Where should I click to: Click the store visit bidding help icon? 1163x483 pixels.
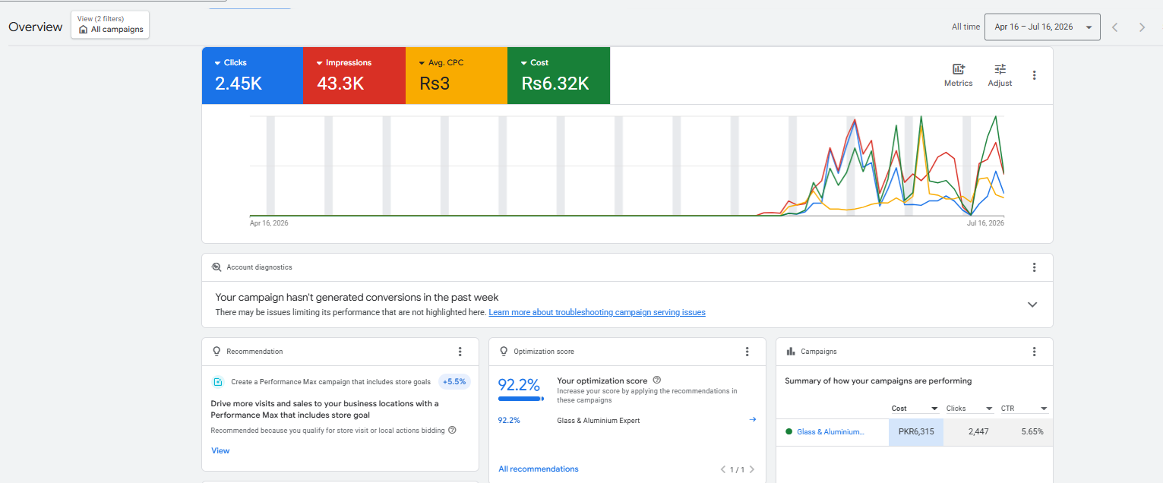(452, 430)
